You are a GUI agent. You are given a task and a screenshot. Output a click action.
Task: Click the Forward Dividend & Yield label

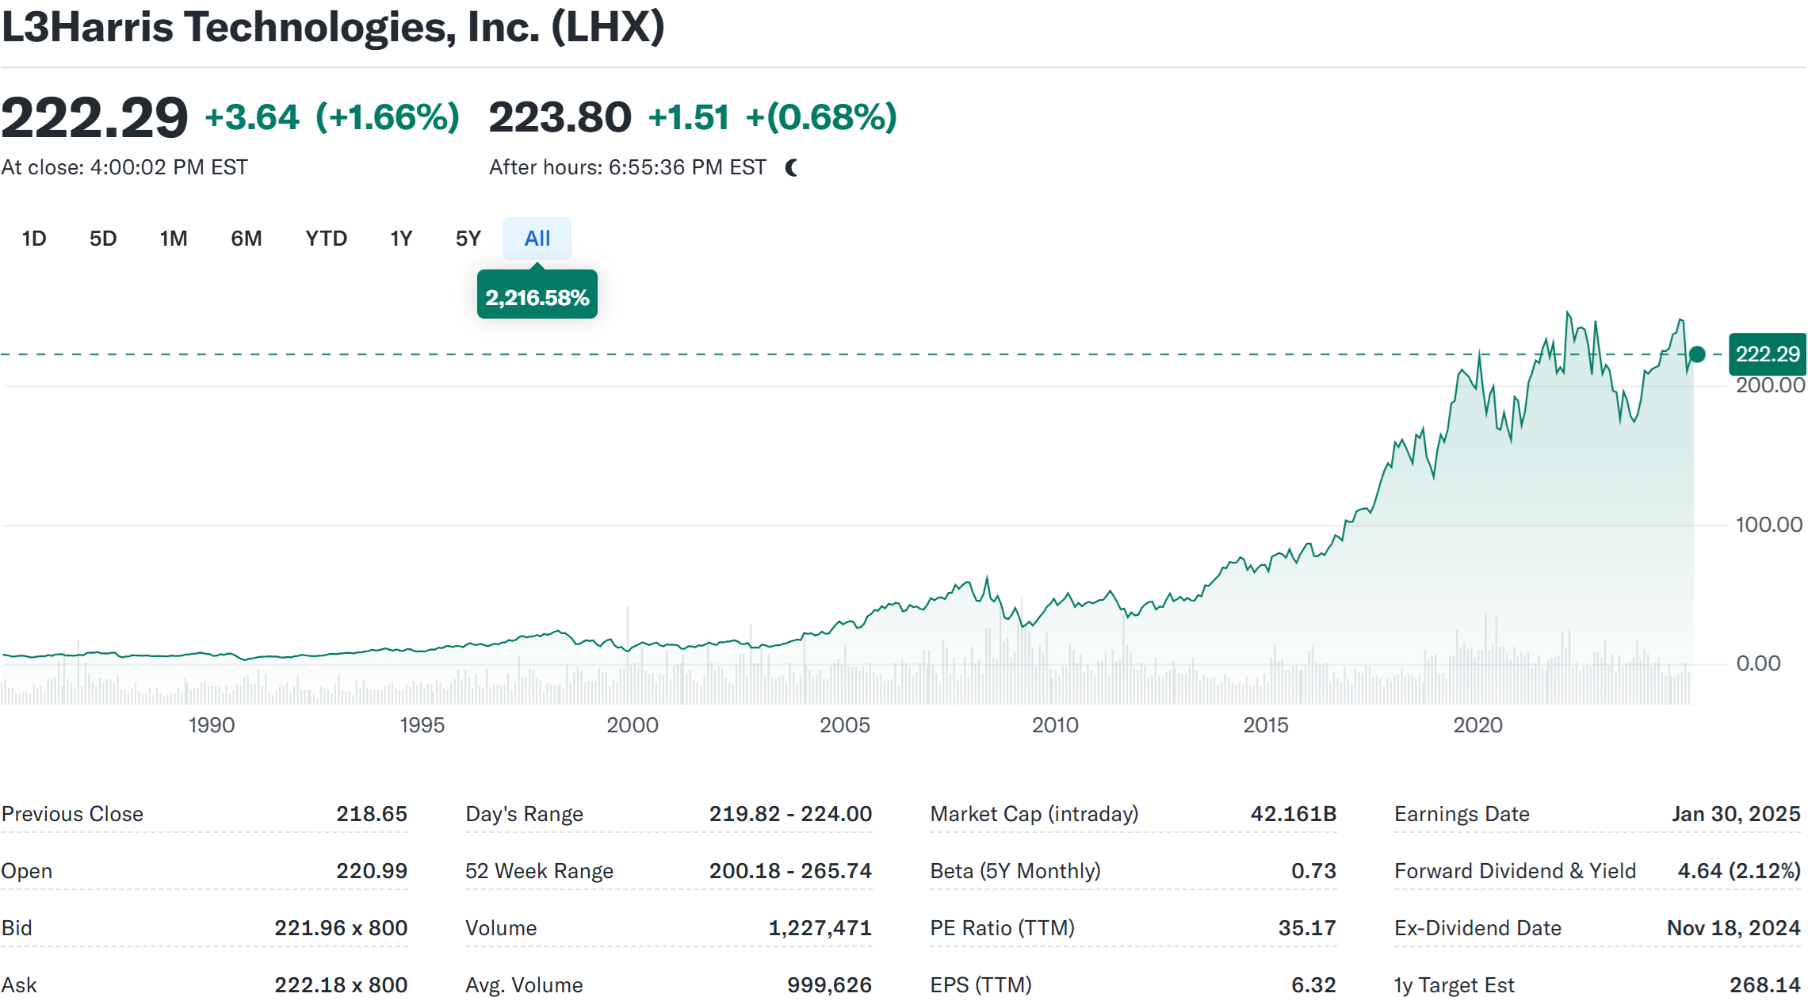coord(1515,871)
